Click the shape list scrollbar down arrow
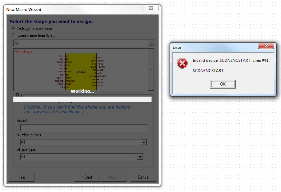 coord(151,69)
